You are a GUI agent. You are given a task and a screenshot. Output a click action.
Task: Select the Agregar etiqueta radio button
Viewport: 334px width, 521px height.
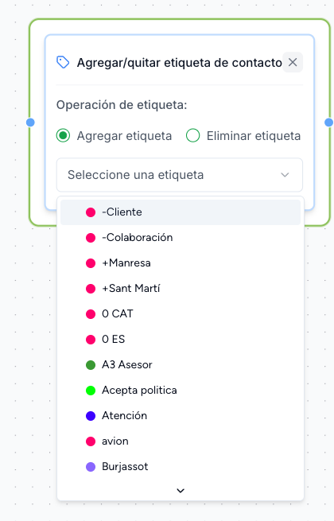click(63, 135)
